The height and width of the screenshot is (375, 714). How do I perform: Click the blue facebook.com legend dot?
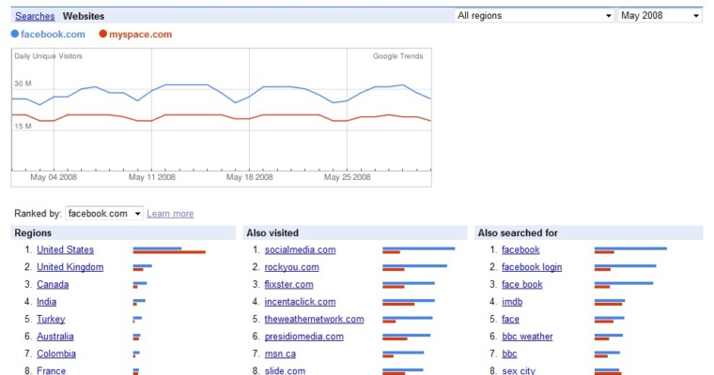pos(15,34)
